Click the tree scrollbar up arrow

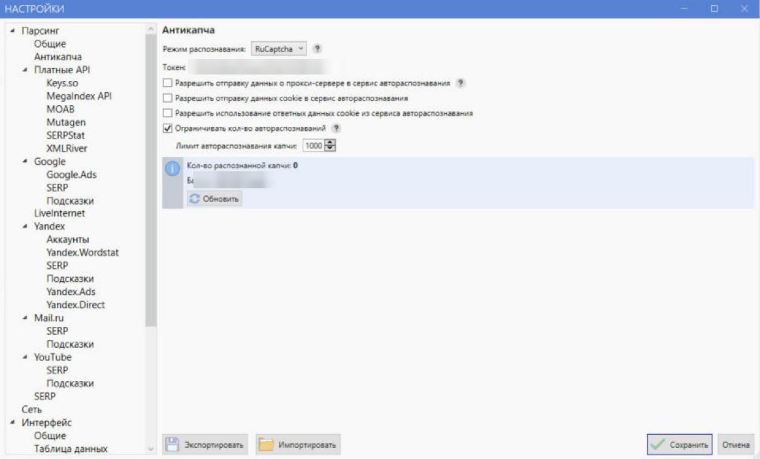[151, 29]
